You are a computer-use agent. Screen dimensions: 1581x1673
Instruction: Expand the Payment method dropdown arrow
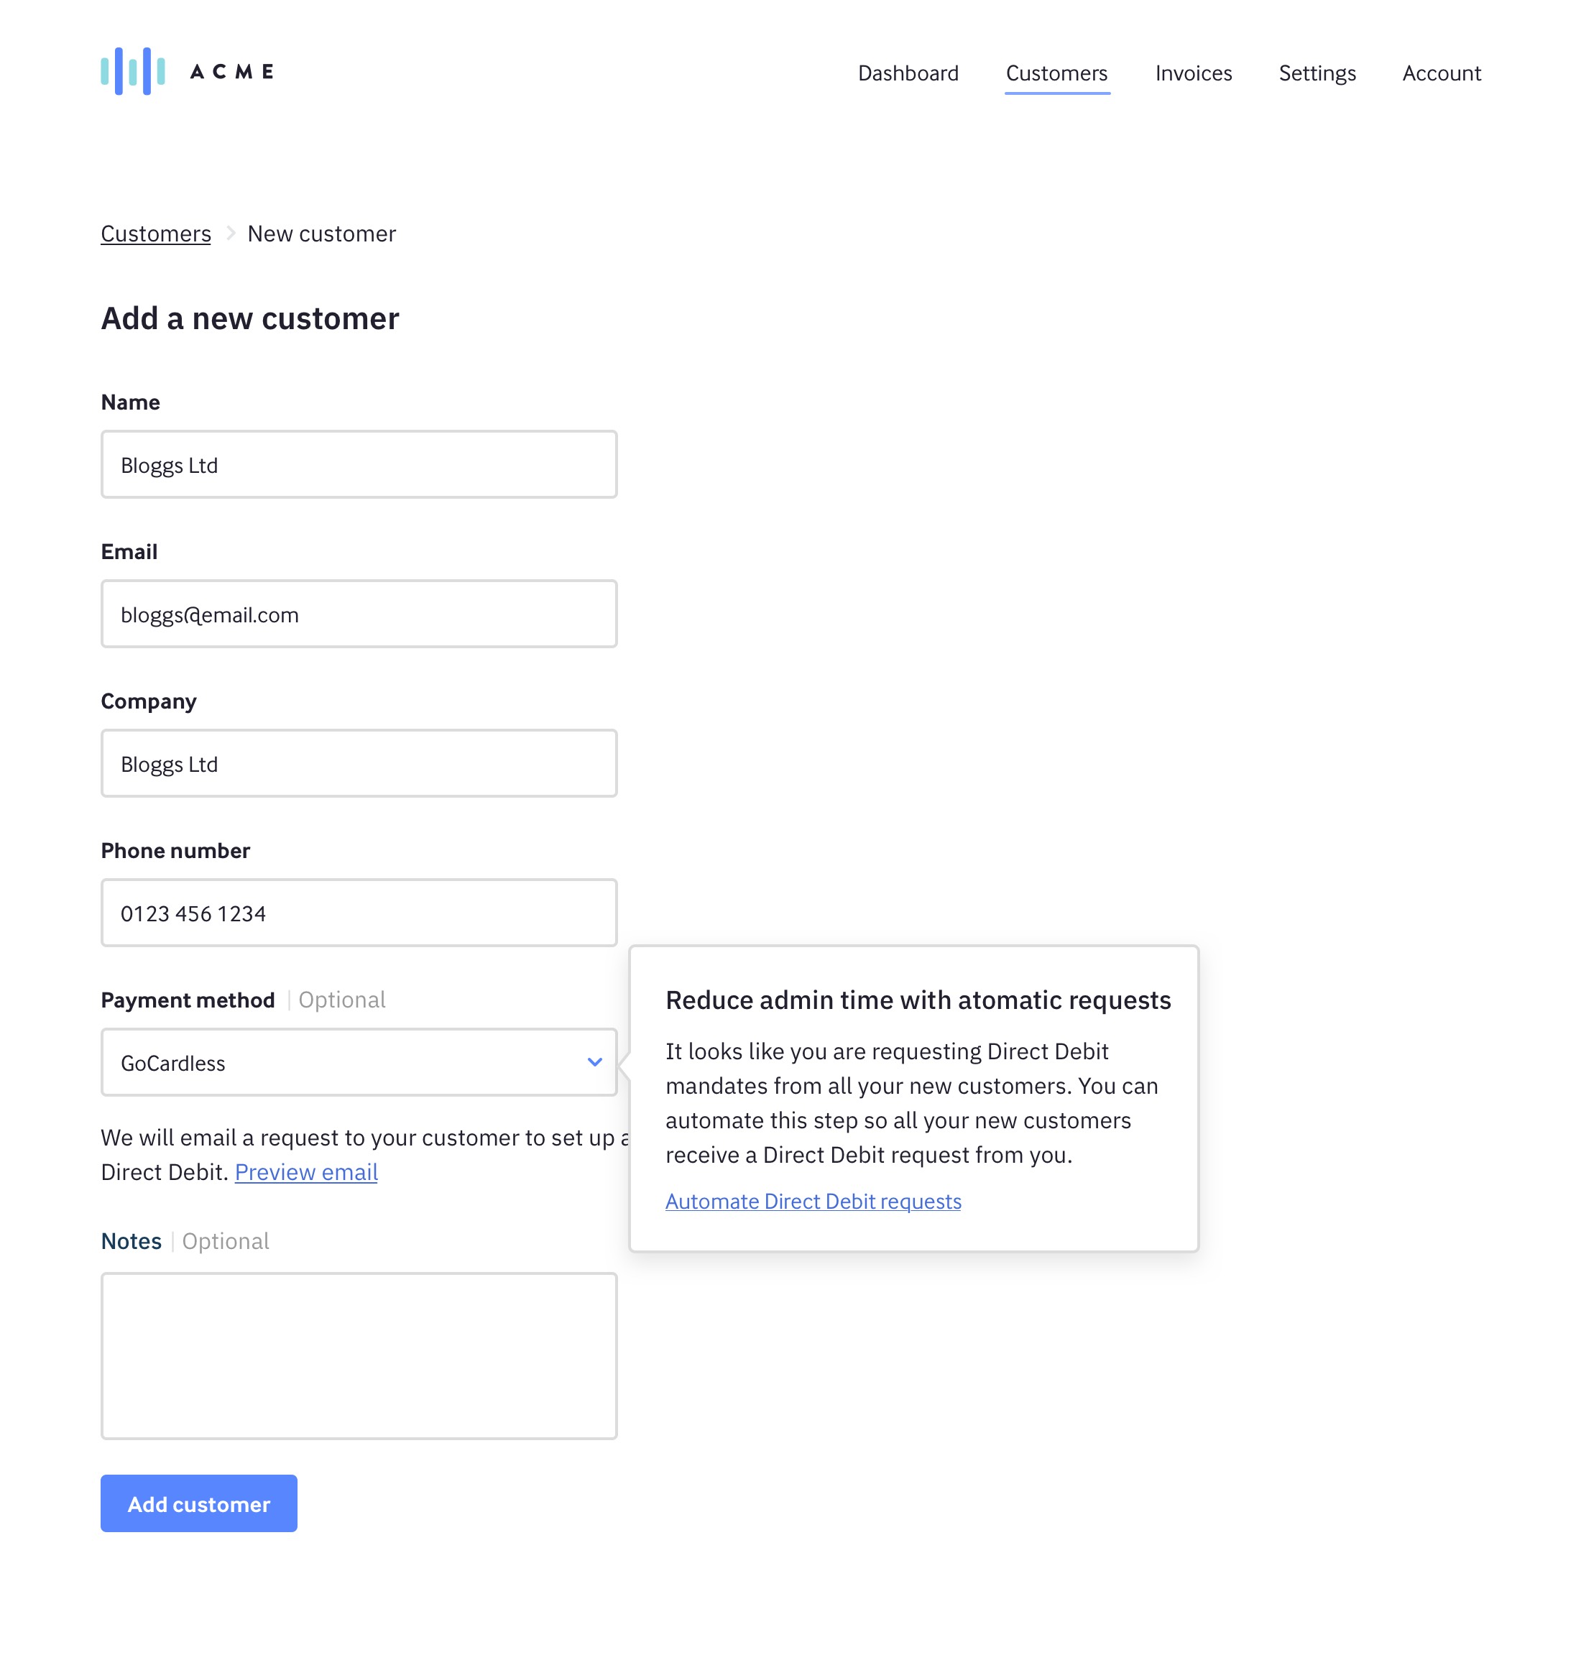click(x=594, y=1062)
